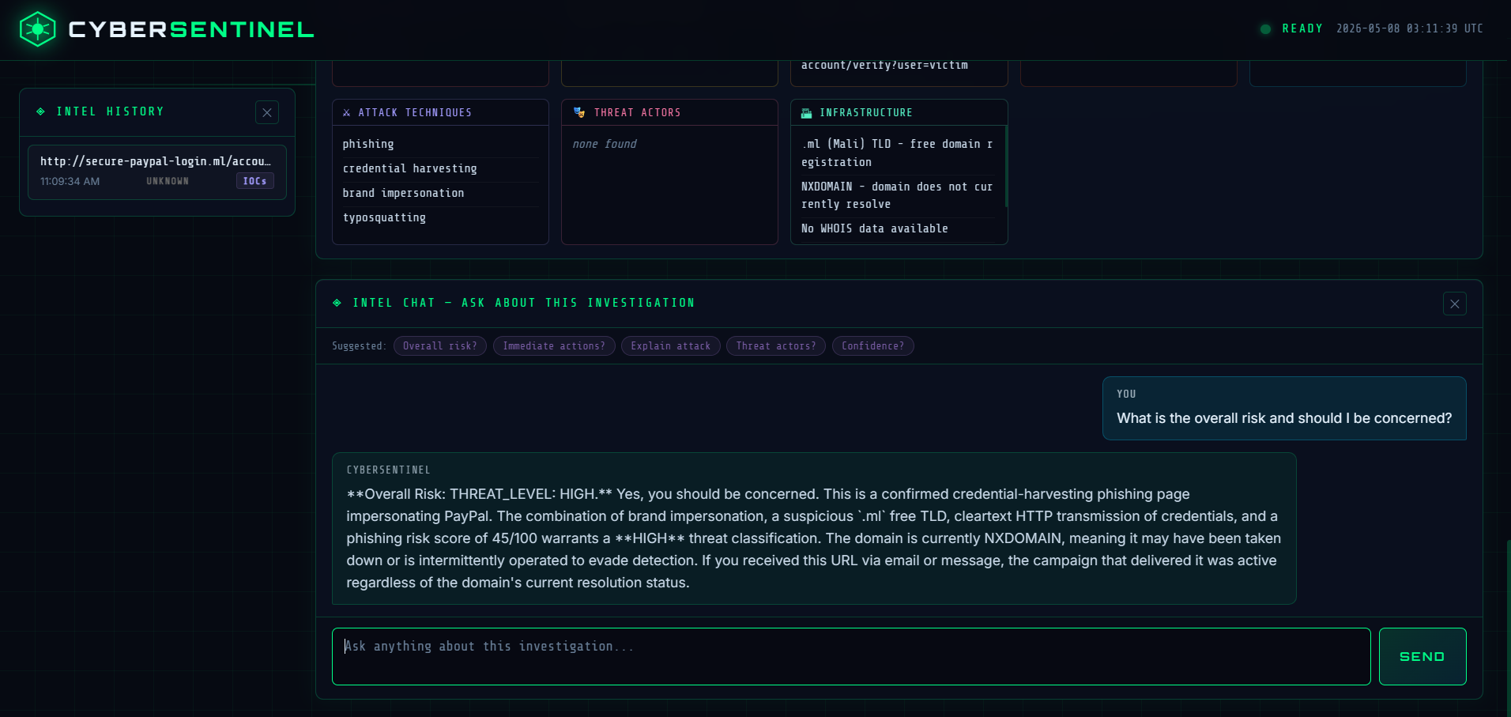Choose the Explain attack suggestion
The height and width of the screenshot is (717, 1511).
tap(671, 346)
